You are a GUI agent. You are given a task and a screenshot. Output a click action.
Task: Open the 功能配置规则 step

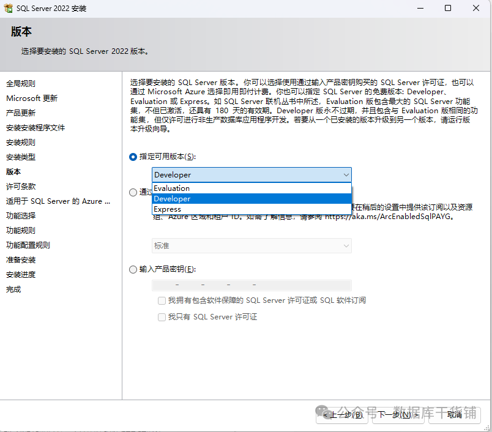click(x=28, y=245)
